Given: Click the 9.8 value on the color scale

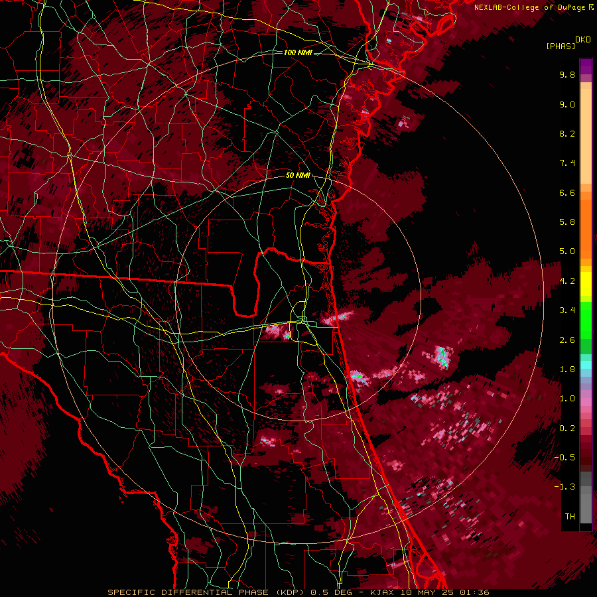Looking at the screenshot, I should pos(567,74).
